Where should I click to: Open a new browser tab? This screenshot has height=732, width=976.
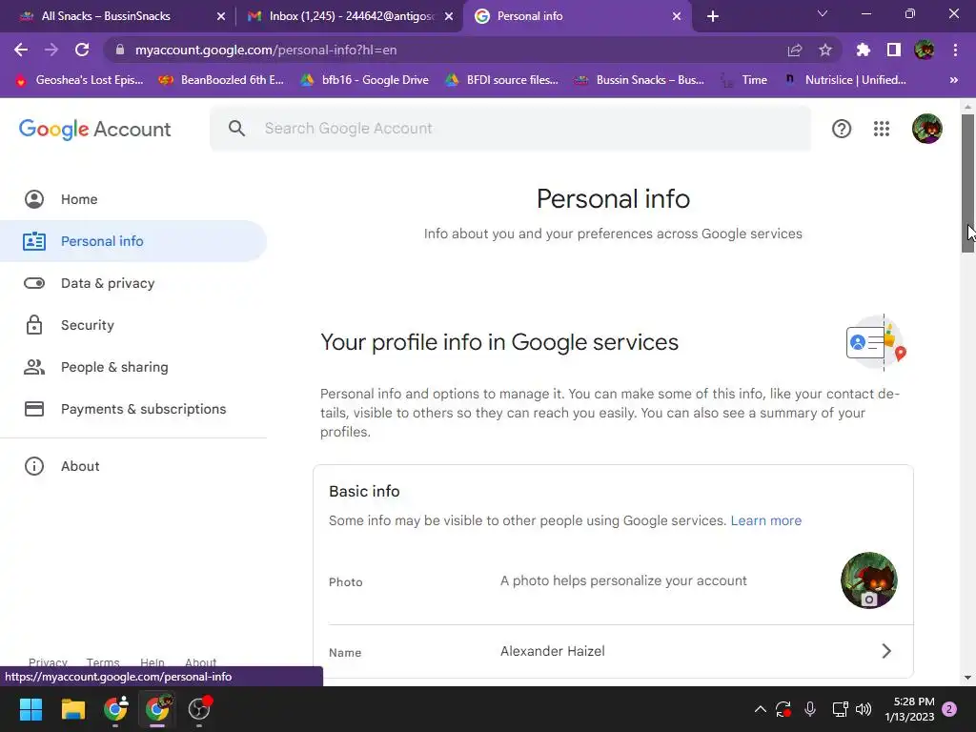pyautogui.click(x=713, y=16)
